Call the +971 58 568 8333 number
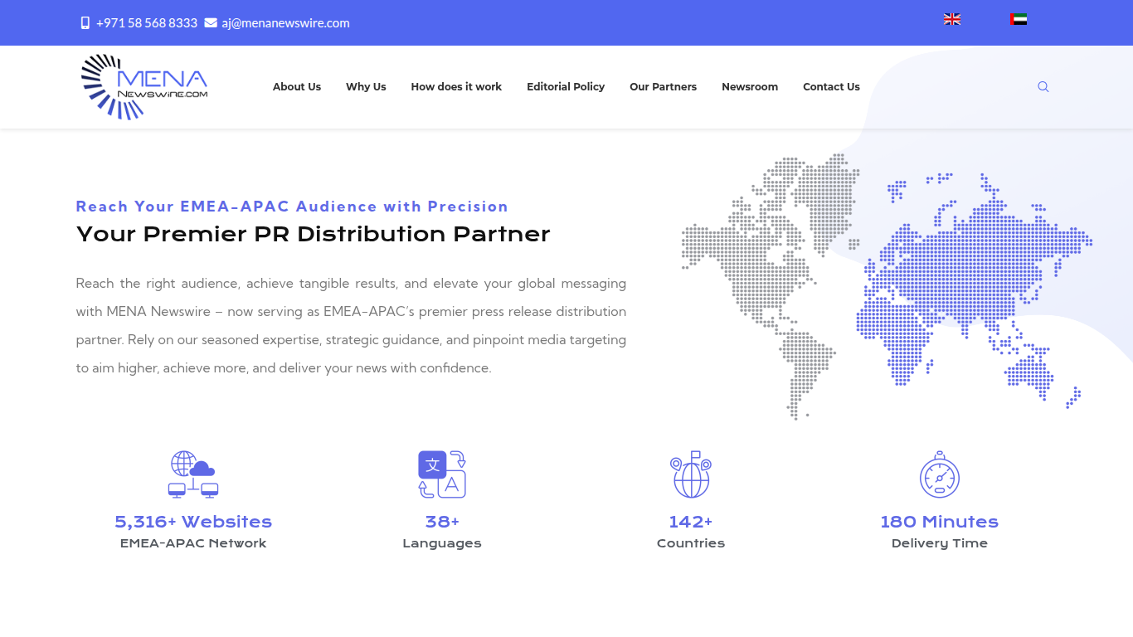 (147, 23)
